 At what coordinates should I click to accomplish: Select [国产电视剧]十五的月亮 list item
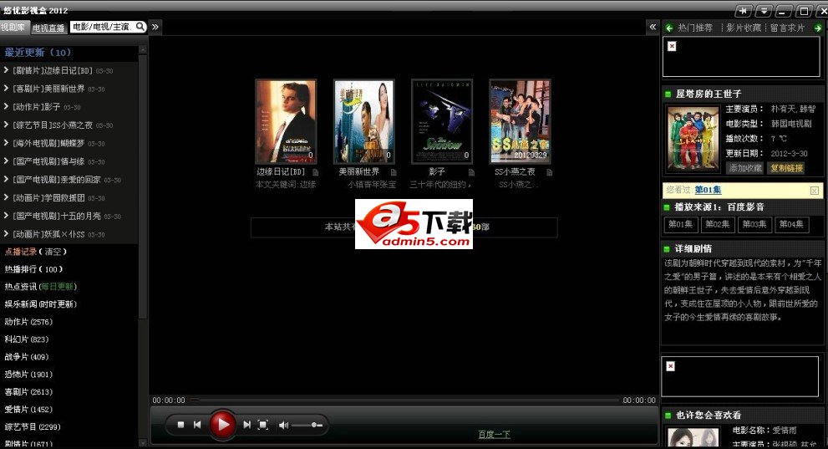[69, 216]
